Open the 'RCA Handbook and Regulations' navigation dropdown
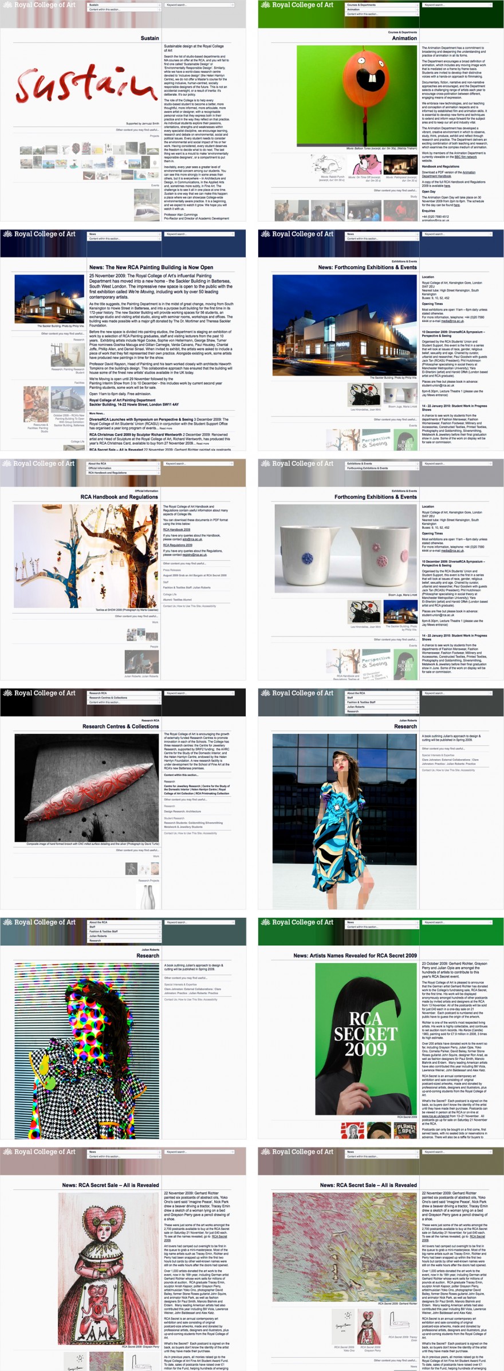 tap(124, 473)
